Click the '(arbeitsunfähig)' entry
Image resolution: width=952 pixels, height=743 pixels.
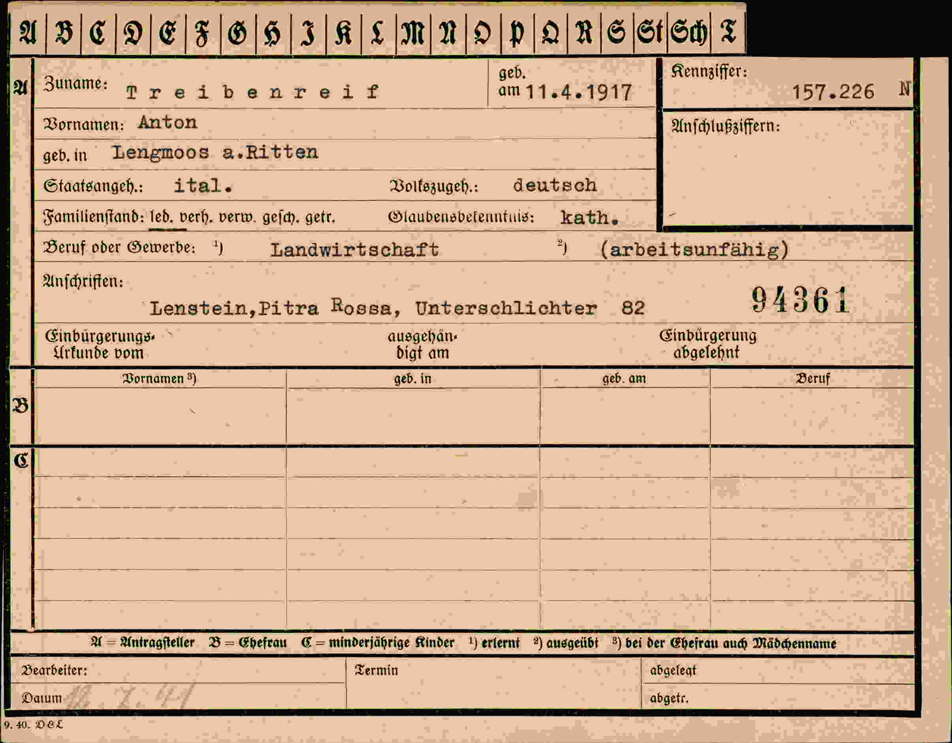694,250
